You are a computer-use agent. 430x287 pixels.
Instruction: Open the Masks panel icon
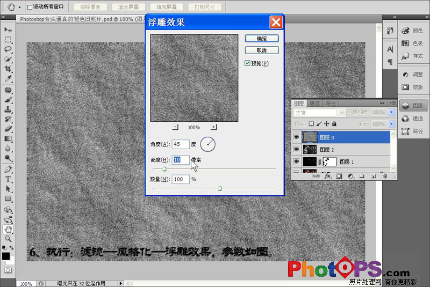pyautogui.click(x=405, y=87)
